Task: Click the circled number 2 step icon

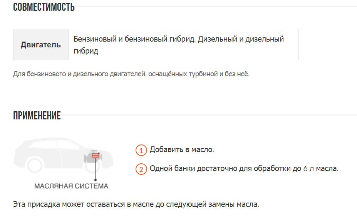Action: pos(141,169)
